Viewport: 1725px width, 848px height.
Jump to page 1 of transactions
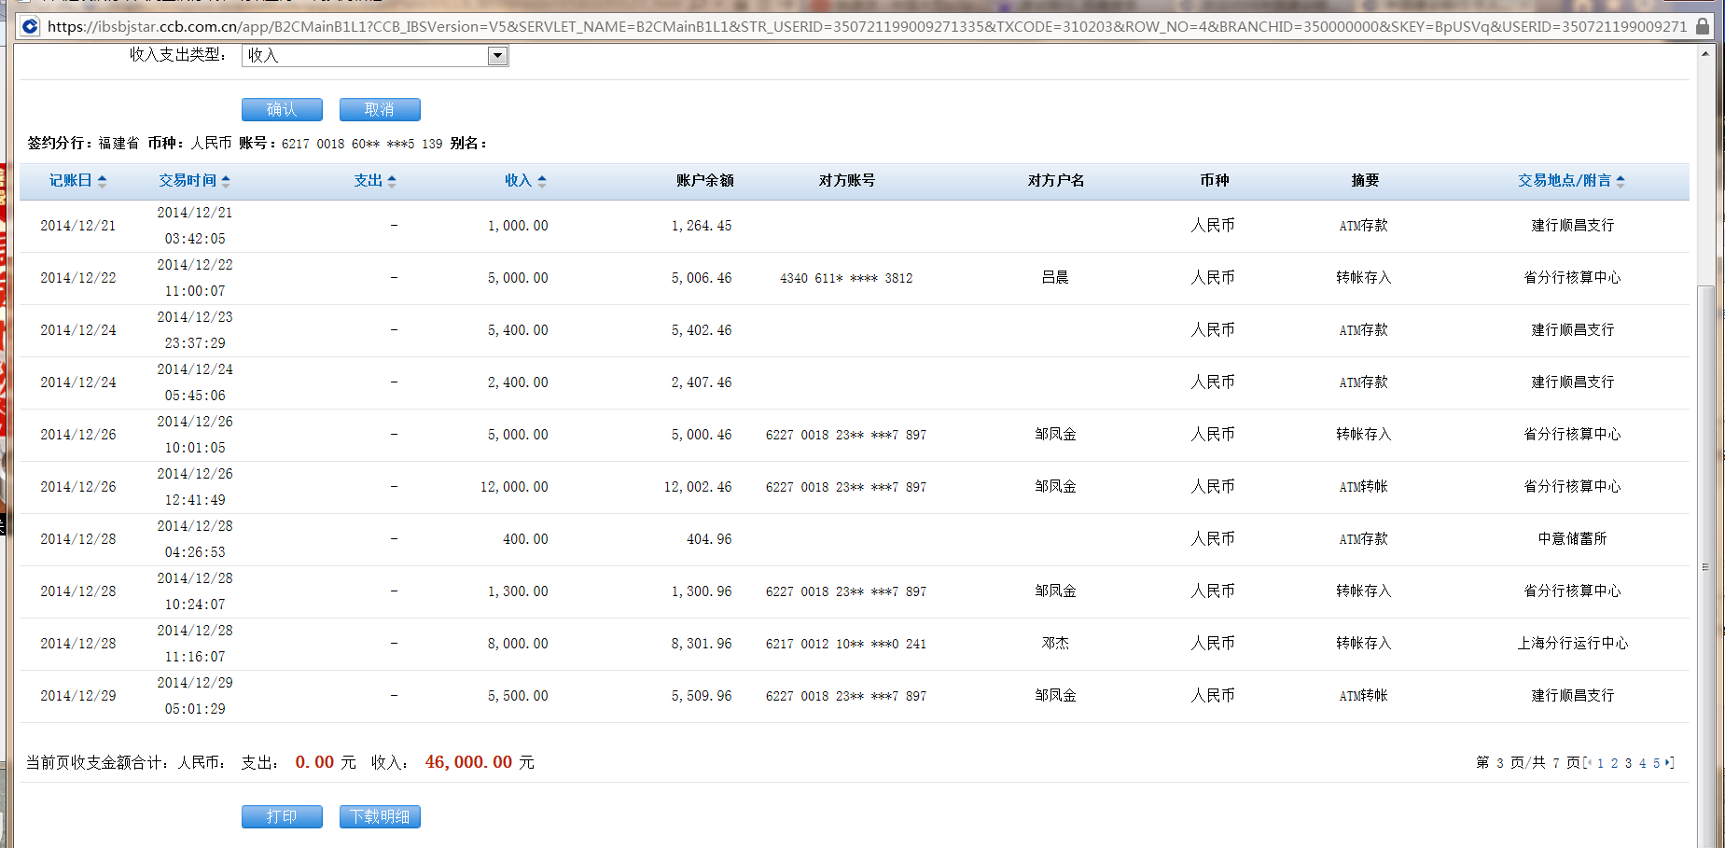click(x=1600, y=763)
